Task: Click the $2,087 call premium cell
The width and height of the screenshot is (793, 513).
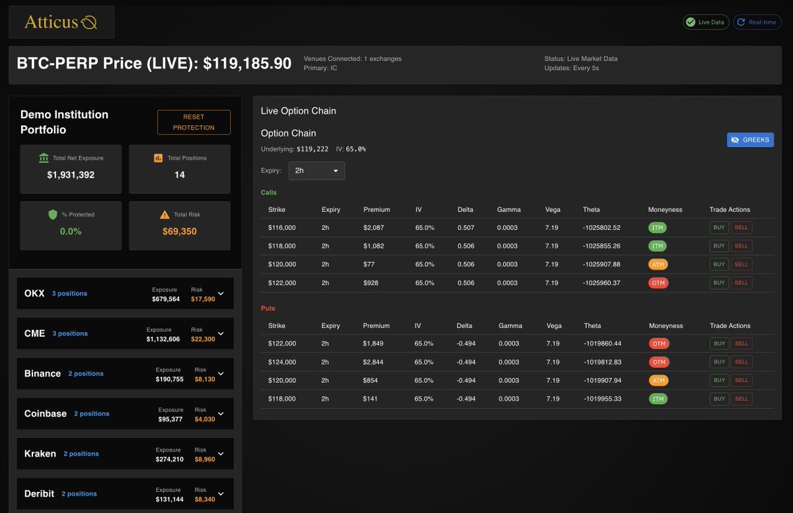Action: point(373,227)
